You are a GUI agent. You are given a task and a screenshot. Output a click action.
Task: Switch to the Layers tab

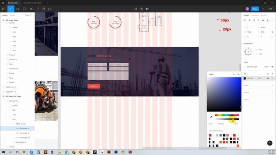pos(5,15)
